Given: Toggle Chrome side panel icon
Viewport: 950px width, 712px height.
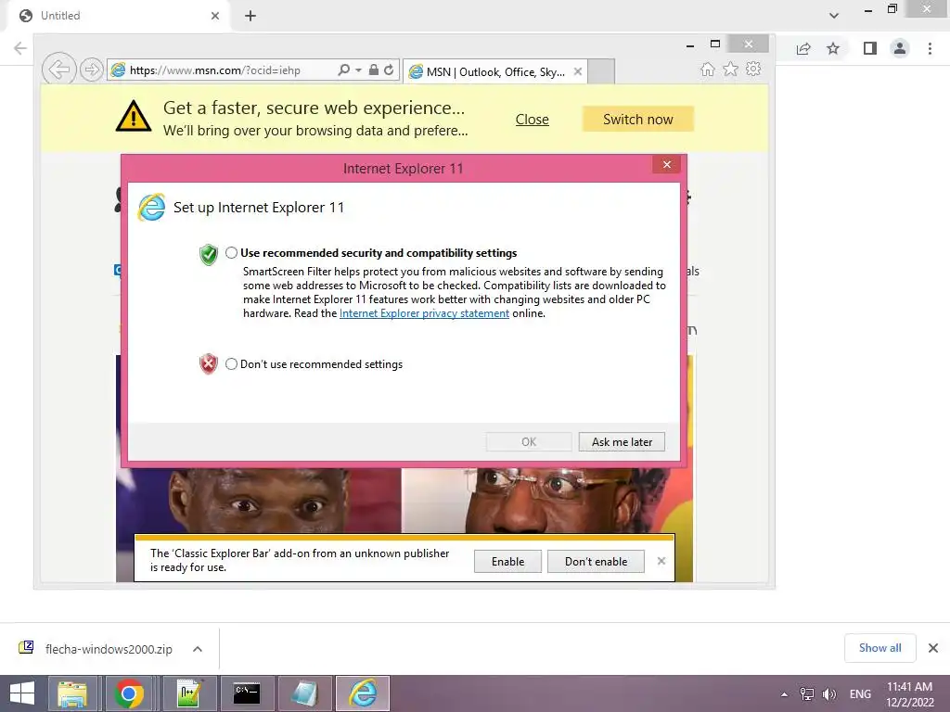Looking at the screenshot, I should (870, 48).
